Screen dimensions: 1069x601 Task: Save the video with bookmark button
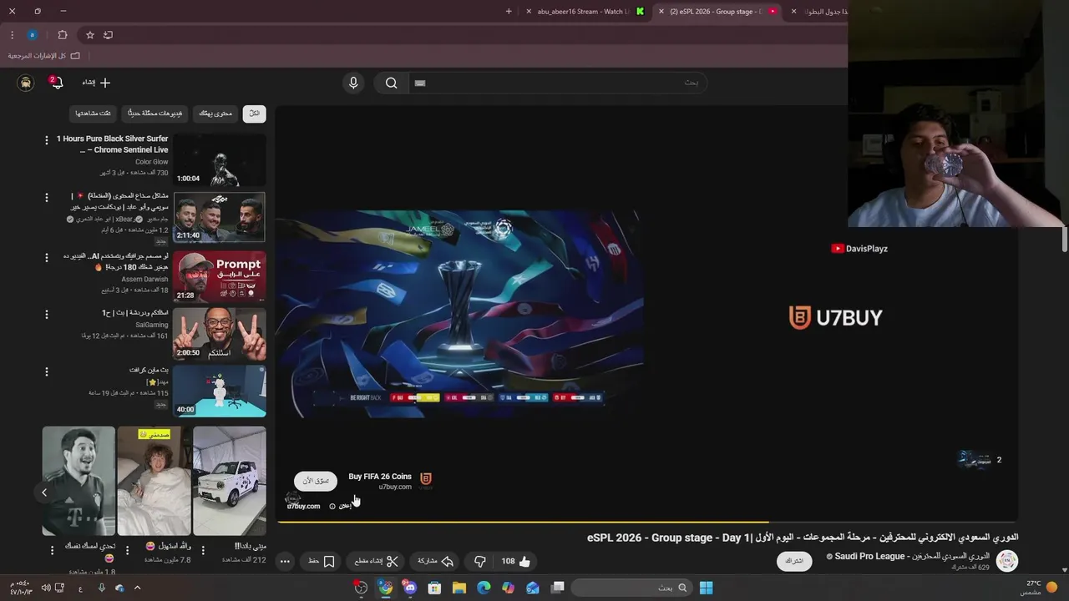[322, 562]
